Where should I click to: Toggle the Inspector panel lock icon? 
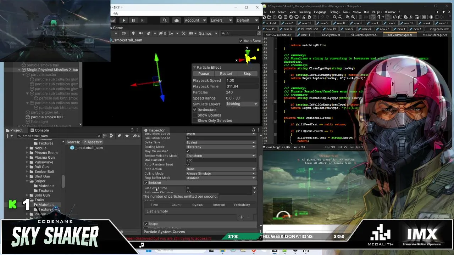[x=253, y=130]
